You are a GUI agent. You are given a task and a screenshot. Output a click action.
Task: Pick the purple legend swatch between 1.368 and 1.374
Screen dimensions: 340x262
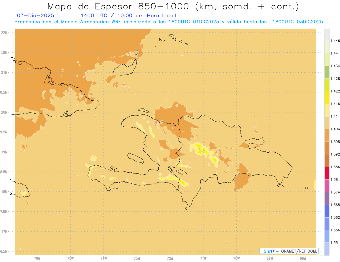coord(327,198)
